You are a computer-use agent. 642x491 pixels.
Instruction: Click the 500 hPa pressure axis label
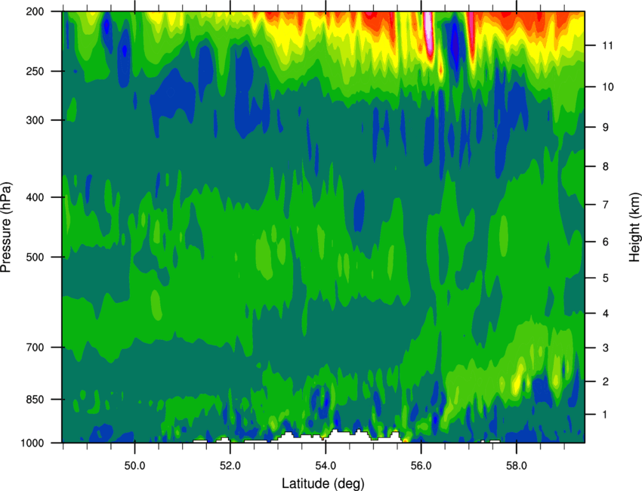[x=35, y=257]
